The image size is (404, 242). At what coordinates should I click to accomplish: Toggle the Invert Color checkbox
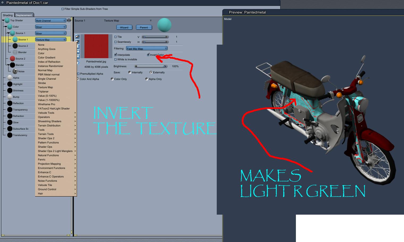pyautogui.click(x=148, y=55)
